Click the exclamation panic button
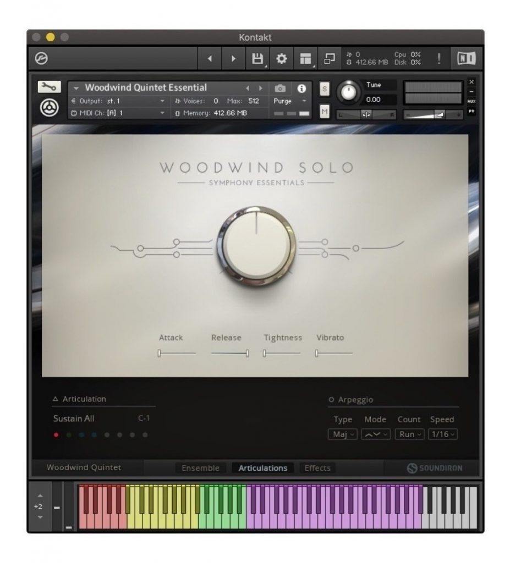The width and height of the screenshot is (510, 563). (439, 58)
